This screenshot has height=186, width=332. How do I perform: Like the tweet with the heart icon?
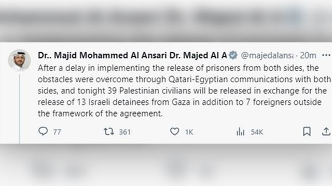(175, 131)
